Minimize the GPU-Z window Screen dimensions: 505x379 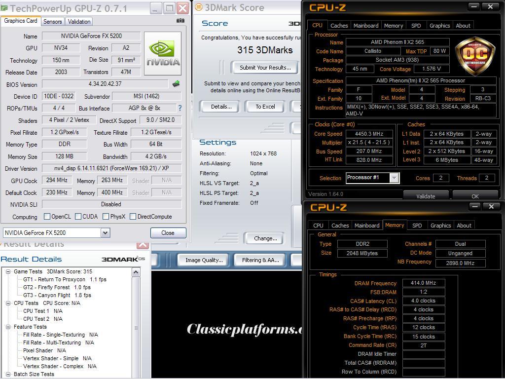click(x=155, y=9)
